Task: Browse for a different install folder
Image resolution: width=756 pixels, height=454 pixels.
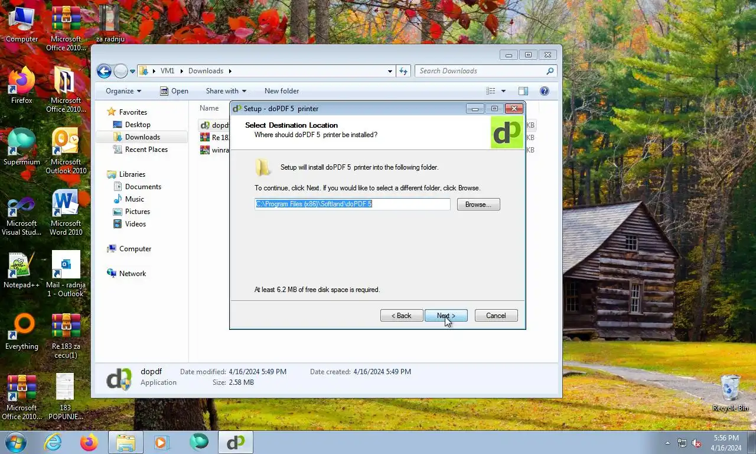Action: point(478,205)
